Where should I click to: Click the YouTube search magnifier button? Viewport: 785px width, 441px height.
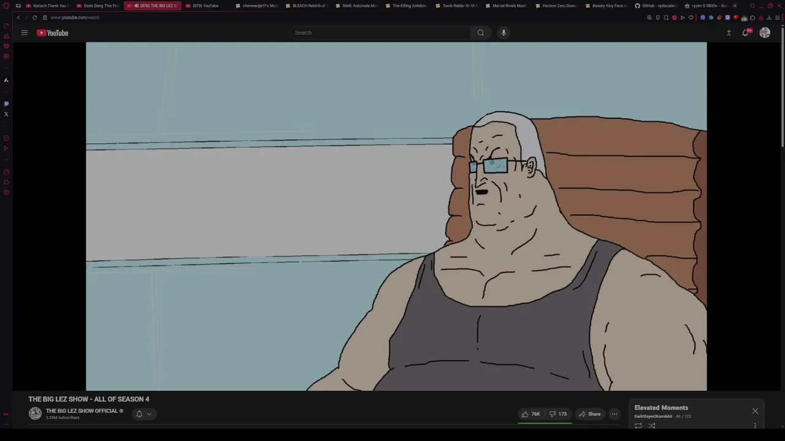pos(481,32)
